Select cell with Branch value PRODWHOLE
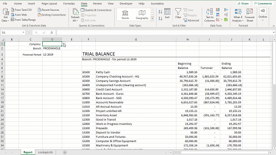The height and width of the screenshot is (155, 276). [x=52, y=48]
